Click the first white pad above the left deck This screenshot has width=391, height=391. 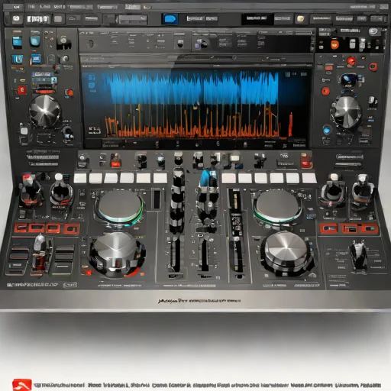click(x=80, y=178)
